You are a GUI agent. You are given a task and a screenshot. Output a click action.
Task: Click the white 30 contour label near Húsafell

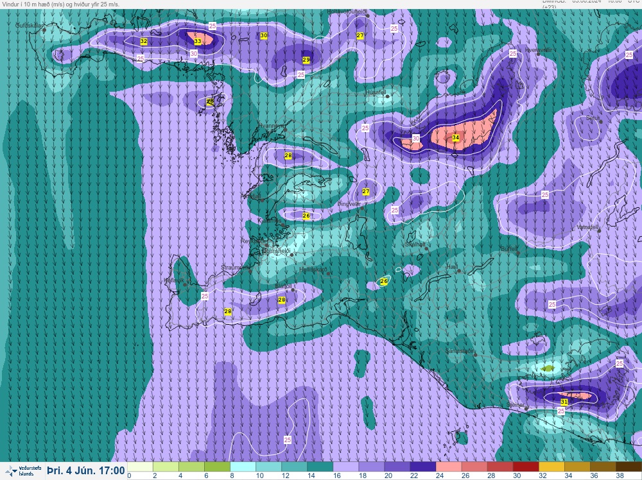(416, 139)
